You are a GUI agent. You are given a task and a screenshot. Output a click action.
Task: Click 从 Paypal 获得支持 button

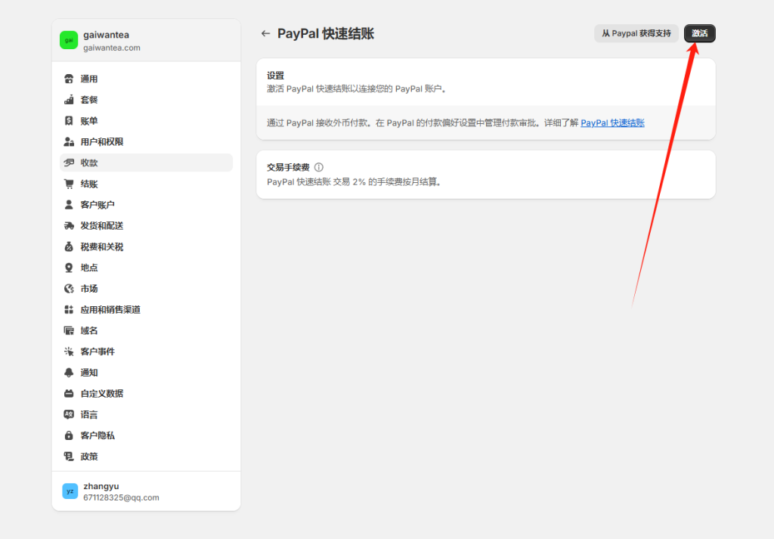(636, 33)
